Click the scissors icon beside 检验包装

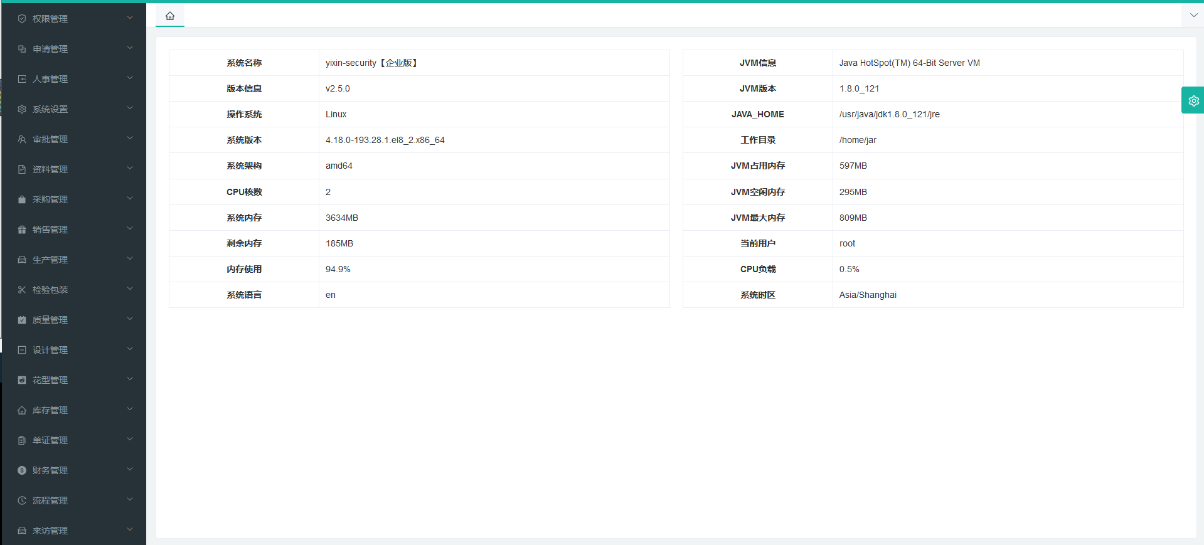coord(22,290)
